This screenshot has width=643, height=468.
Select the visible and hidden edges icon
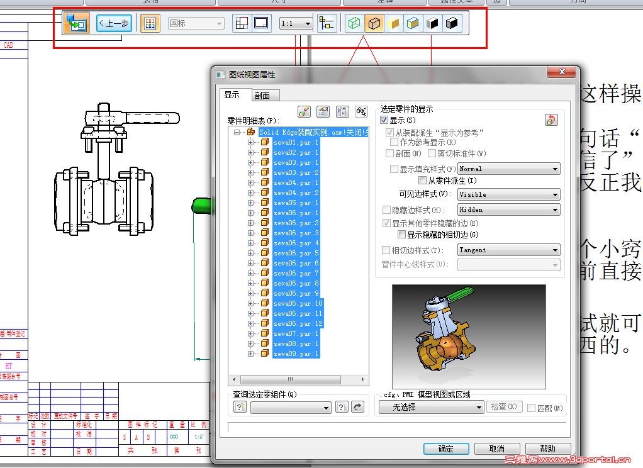pyautogui.click(x=374, y=23)
